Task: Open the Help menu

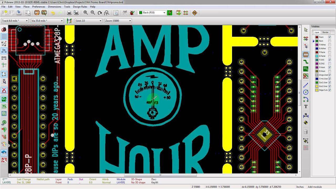Action: pos(93,7)
